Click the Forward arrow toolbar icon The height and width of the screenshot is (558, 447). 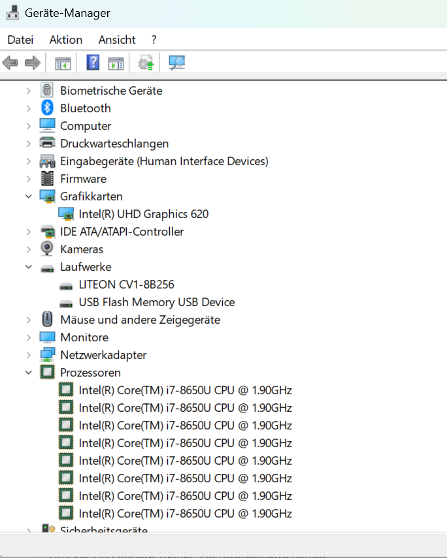(33, 63)
